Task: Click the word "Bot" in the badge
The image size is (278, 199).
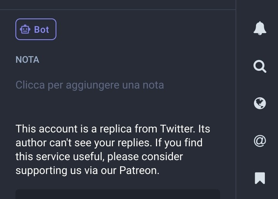Action: [x=42, y=30]
